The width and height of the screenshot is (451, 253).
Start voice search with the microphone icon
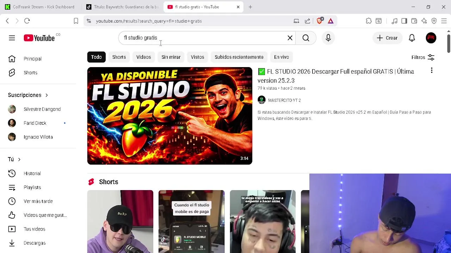(x=328, y=38)
